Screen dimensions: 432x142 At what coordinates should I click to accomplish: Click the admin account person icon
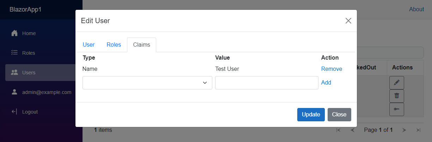(14, 92)
